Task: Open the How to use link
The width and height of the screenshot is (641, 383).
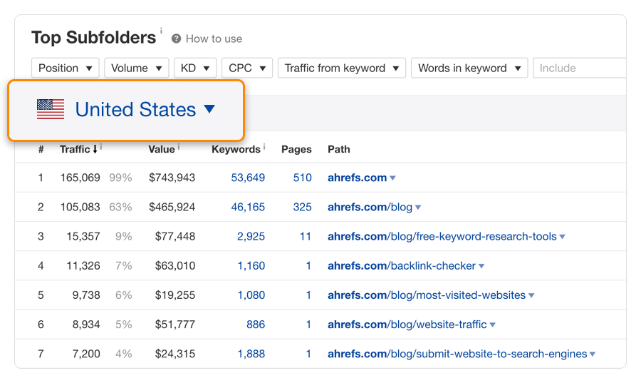Action: pyautogui.click(x=214, y=39)
